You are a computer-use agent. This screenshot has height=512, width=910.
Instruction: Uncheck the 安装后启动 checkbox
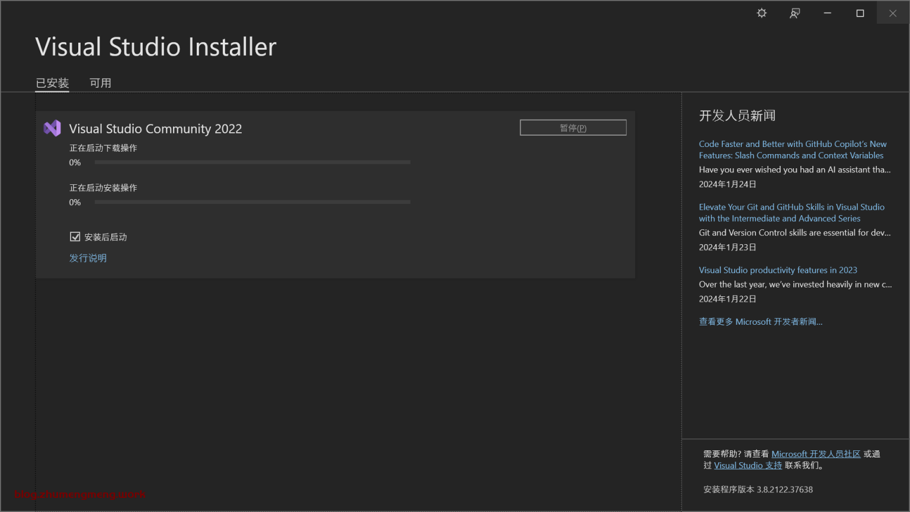pos(75,237)
